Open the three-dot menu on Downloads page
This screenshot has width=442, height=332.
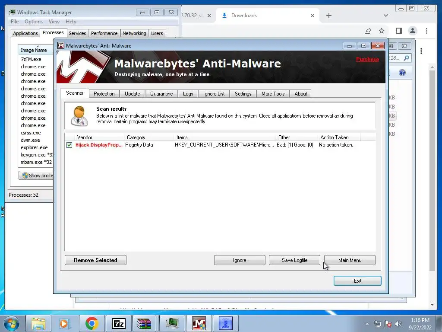(x=421, y=51)
